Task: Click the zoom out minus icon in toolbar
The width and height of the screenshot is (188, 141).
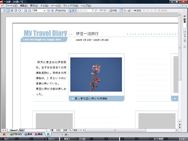Action: [x=49, y=11]
